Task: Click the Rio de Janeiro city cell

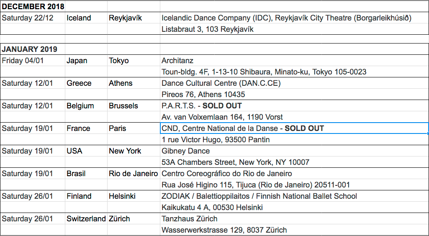Action: point(134,174)
